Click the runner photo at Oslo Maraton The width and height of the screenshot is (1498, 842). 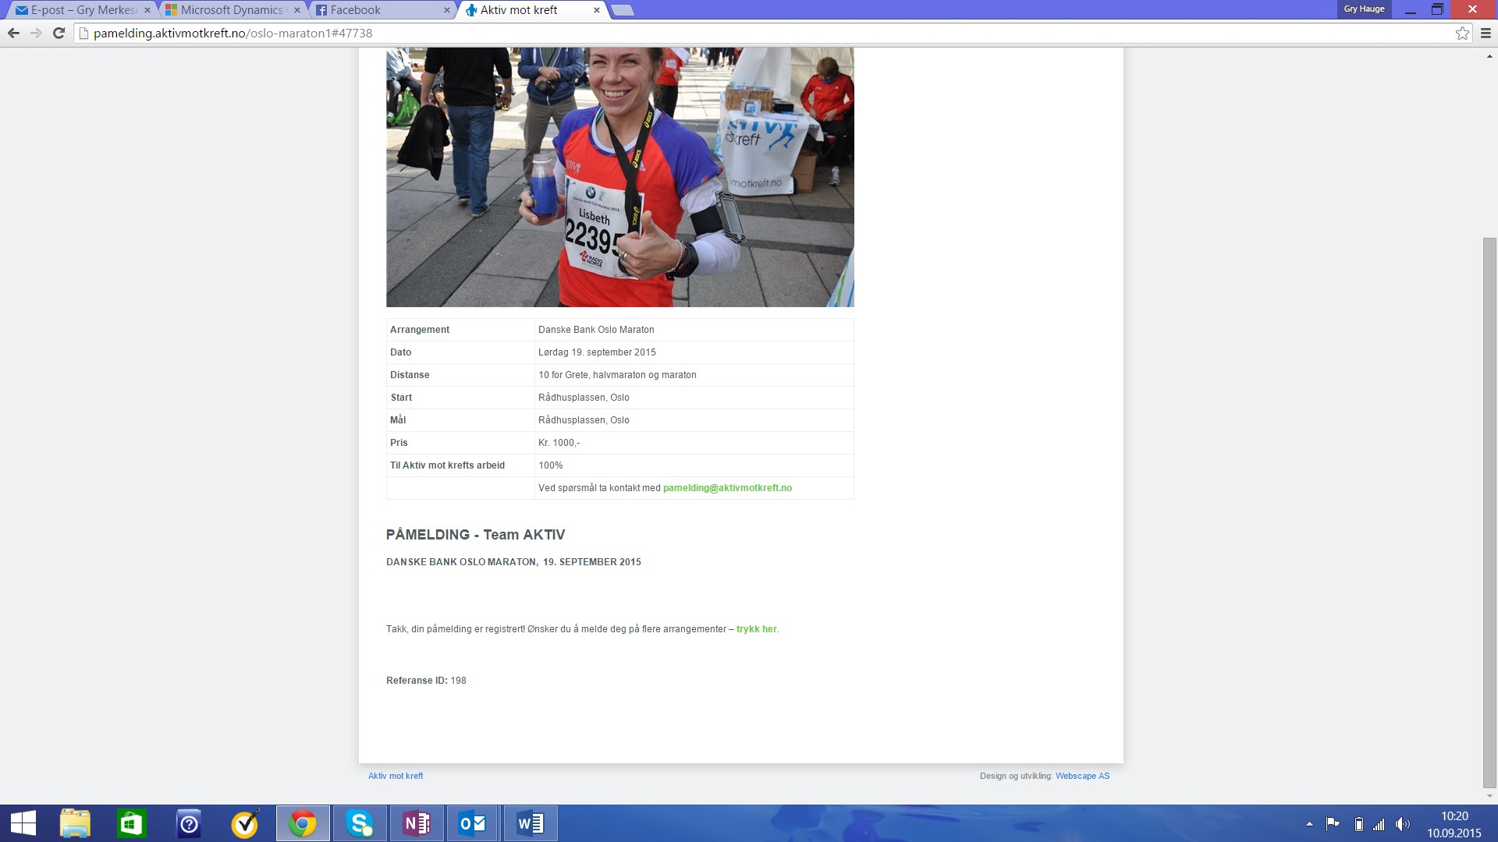619,177
